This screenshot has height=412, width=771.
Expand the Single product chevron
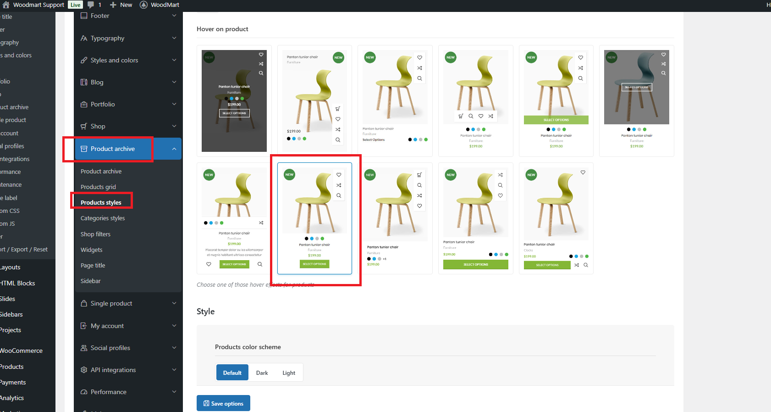tap(174, 303)
